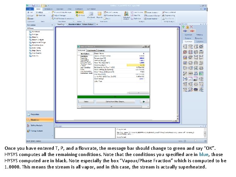Open the Start Page document tab
This screenshot has width=236, height=177.
pyautogui.click(x=61, y=24)
